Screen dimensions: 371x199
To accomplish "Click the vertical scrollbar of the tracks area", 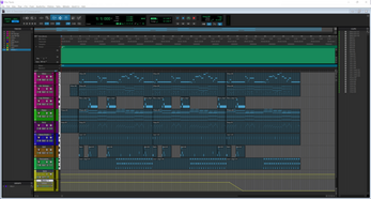I will [x=336, y=130].
